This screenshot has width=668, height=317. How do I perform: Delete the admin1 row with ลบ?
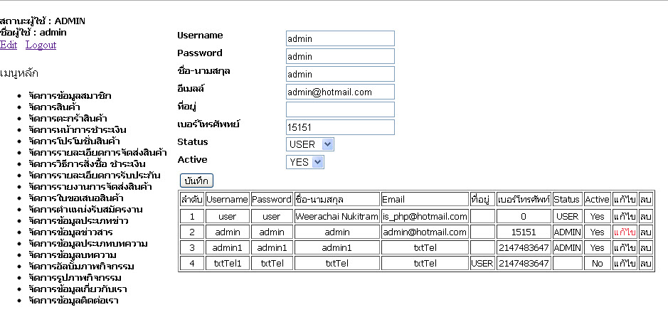click(x=645, y=247)
